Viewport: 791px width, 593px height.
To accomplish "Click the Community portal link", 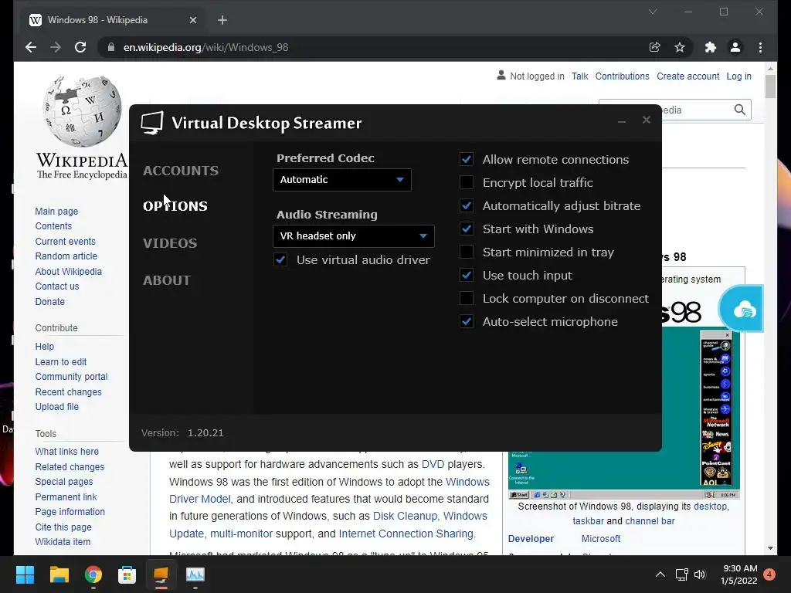I will tap(71, 377).
